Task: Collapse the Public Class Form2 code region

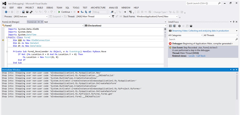Action: pyautogui.click(x=7, y=38)
